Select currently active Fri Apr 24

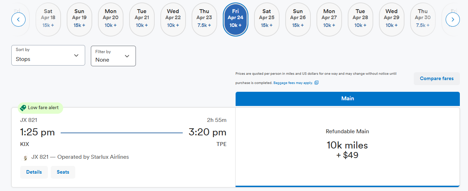tap(235, 19)
